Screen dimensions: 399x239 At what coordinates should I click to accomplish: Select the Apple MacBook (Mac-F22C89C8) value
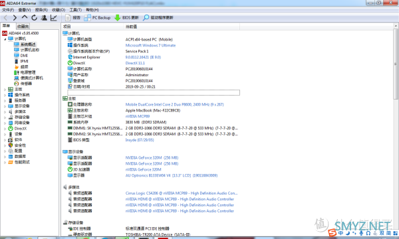(x=153, y=110)
